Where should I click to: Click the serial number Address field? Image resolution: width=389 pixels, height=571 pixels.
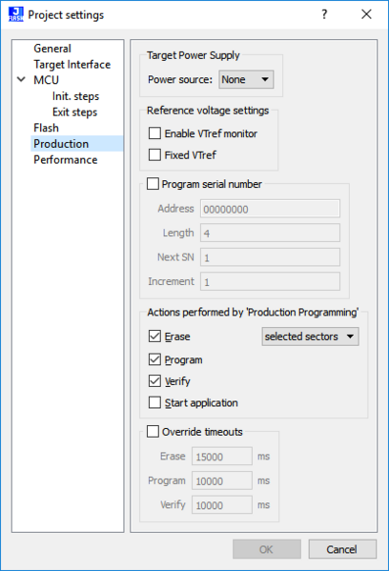(270, 209)
